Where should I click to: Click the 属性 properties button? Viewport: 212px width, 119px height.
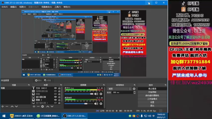(38, 80)
